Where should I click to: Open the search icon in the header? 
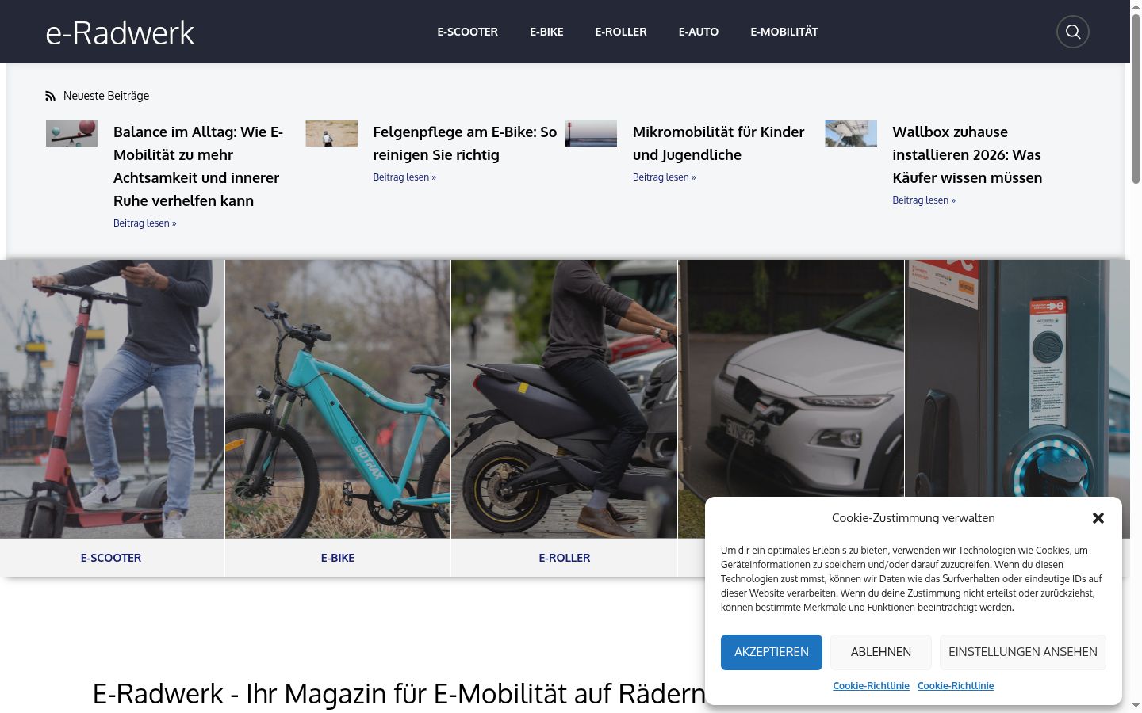[1073, 32]
